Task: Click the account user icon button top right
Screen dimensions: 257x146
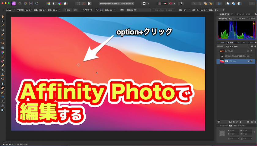Action: coord(252,3)
